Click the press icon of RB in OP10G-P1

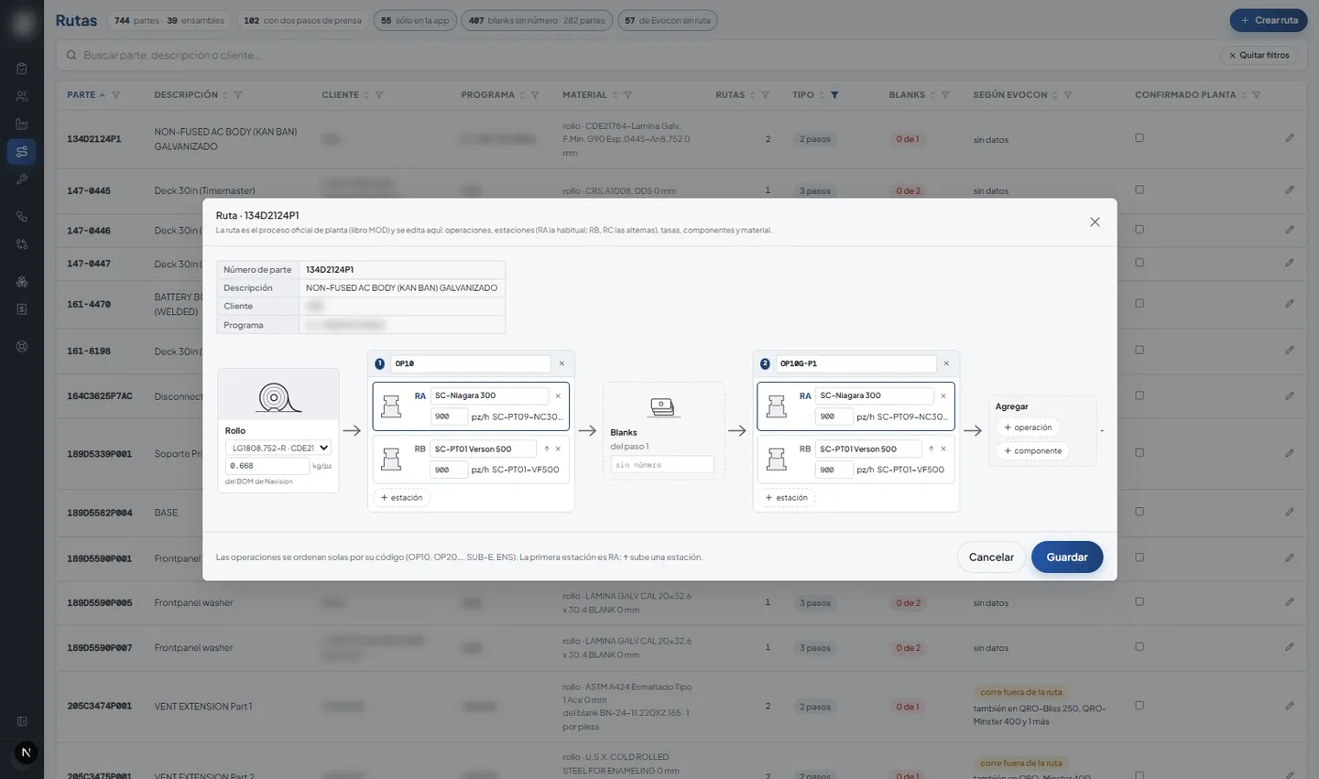[x=777, y=460]
